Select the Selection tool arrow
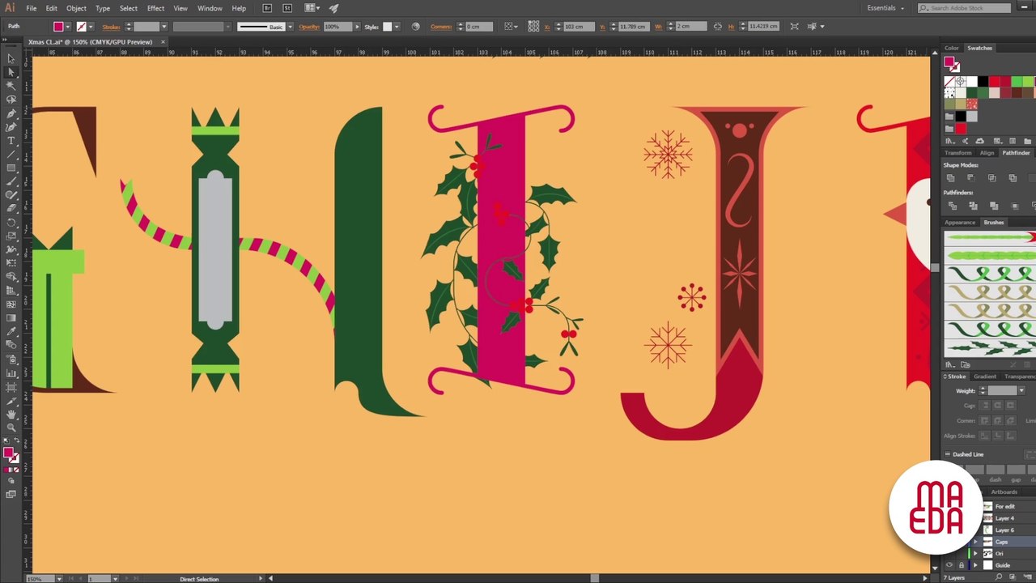 click(x=11, y=58)
